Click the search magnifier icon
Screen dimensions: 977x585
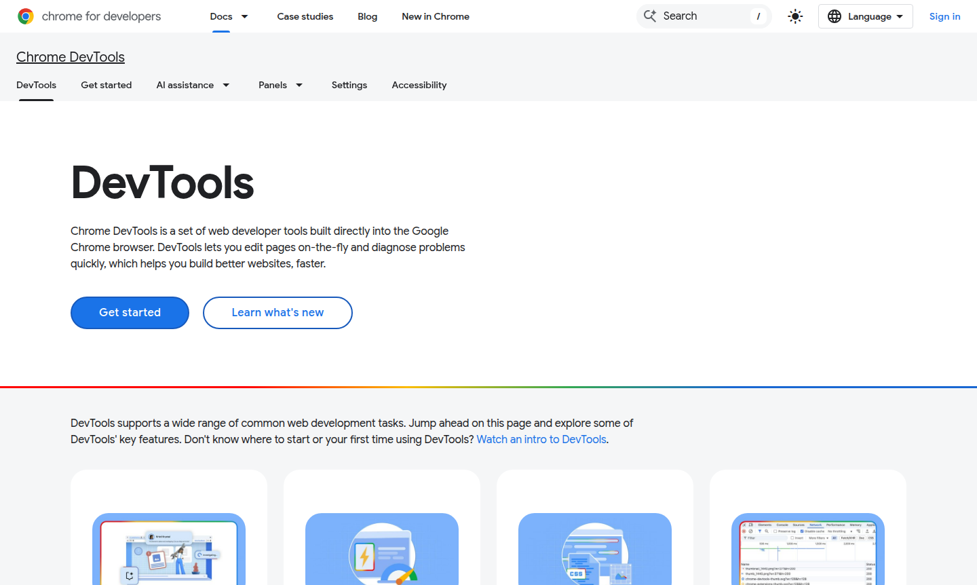pos(649,16)
